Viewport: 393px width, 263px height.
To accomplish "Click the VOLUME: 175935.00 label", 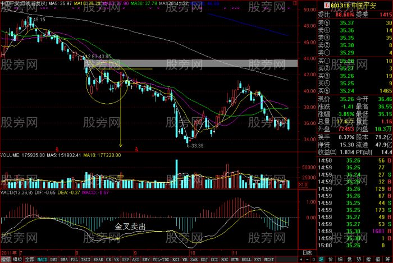I will (x=22, y=155).
